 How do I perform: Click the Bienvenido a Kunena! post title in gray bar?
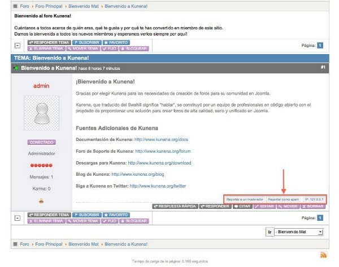49,68
